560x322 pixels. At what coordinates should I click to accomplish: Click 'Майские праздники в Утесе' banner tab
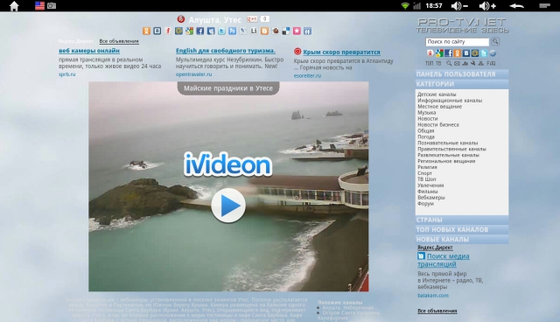pos(228,88)
